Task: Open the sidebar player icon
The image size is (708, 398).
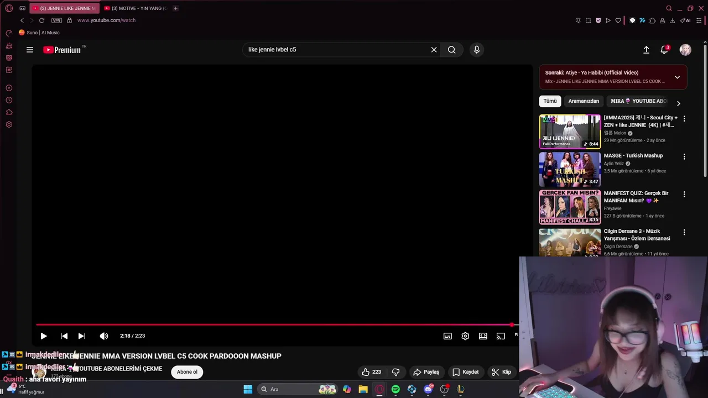Action: 9,88
